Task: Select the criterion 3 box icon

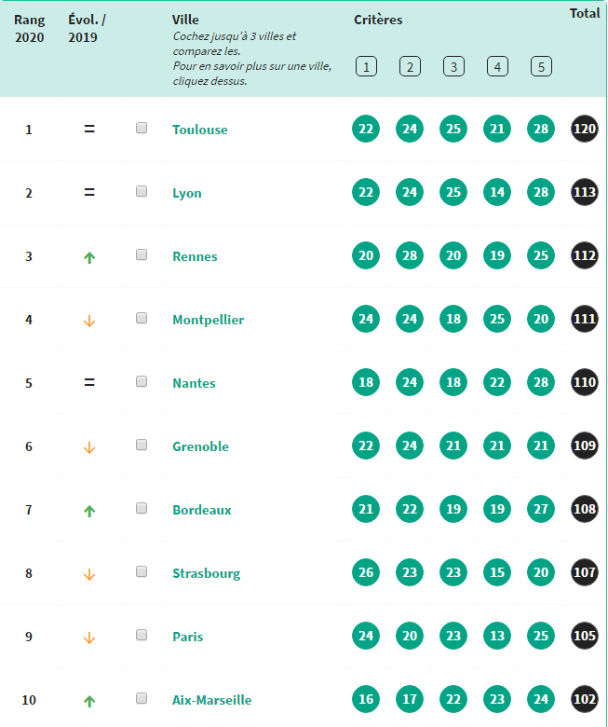Action: (453, 67)
